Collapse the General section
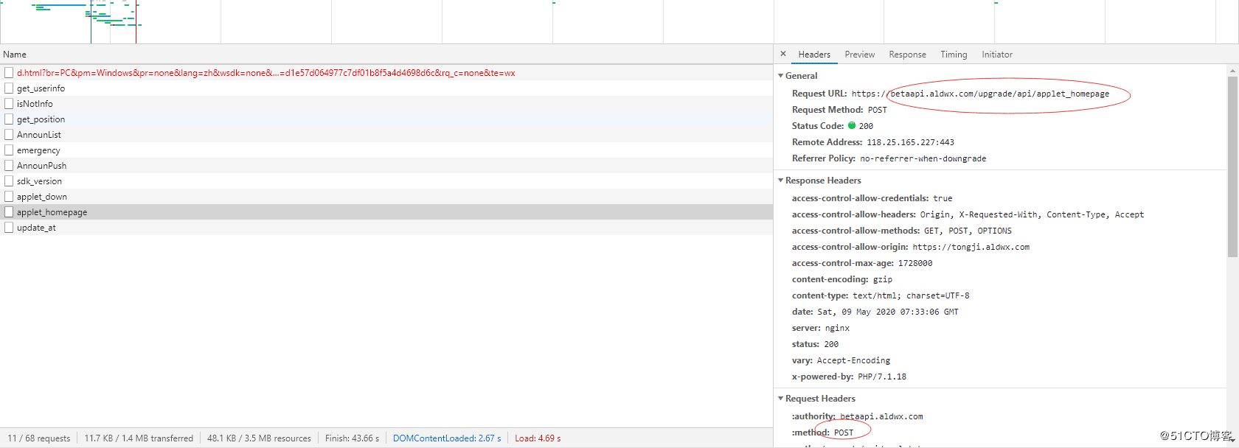Viewport: 1239px width, 448px height. 781,76
